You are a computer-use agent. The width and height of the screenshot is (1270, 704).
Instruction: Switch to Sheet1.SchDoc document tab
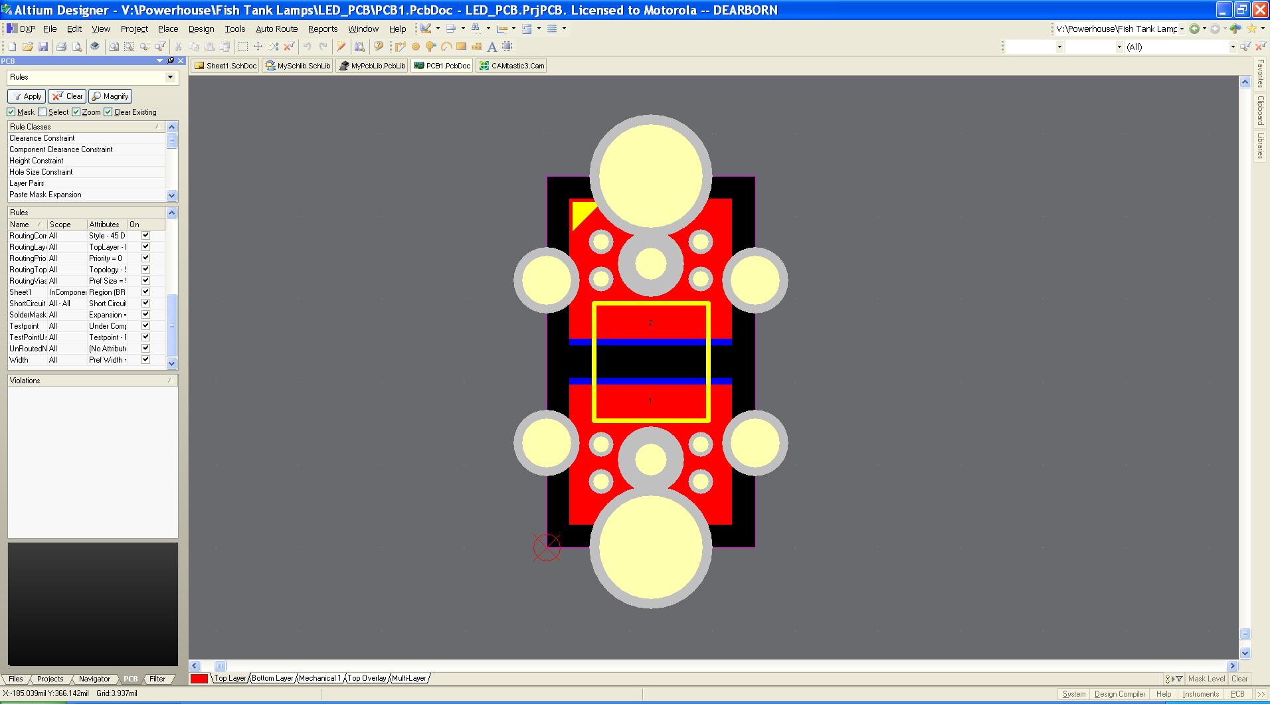pos(225,66)
